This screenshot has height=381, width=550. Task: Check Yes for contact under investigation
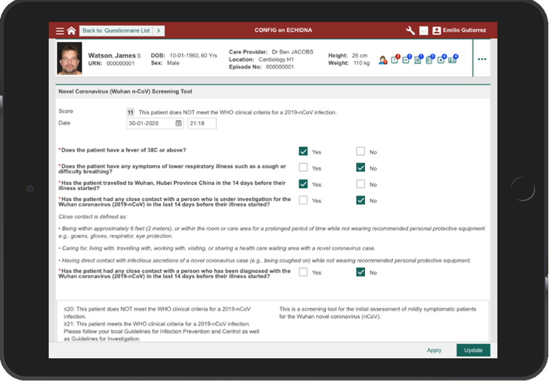tap(303, 200)
